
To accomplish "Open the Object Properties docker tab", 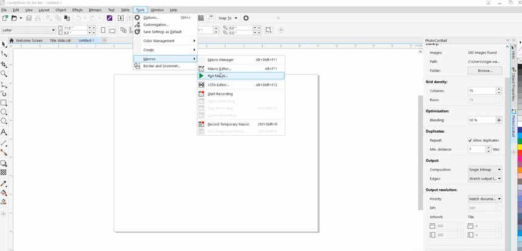I will pos(514,84).
